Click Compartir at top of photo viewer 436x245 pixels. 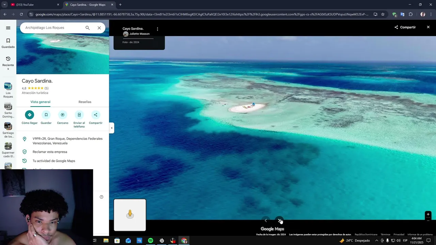click(x=405, y=27)
